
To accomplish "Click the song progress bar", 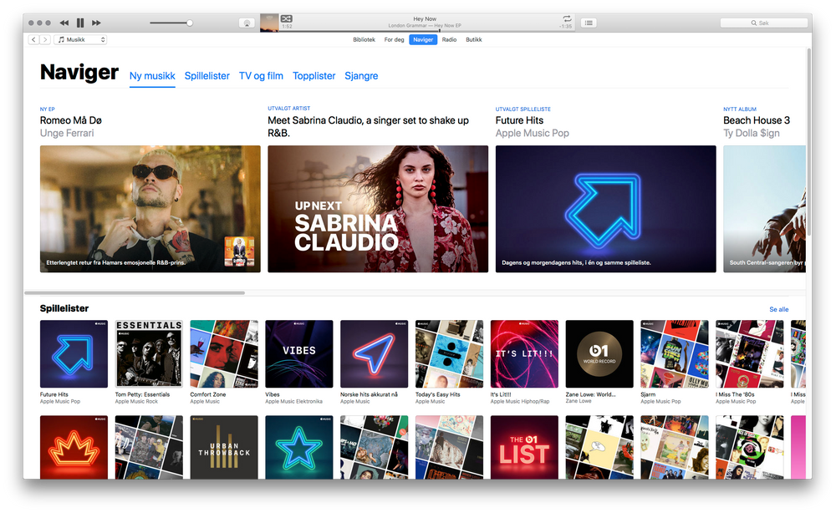I will [426, 31].
